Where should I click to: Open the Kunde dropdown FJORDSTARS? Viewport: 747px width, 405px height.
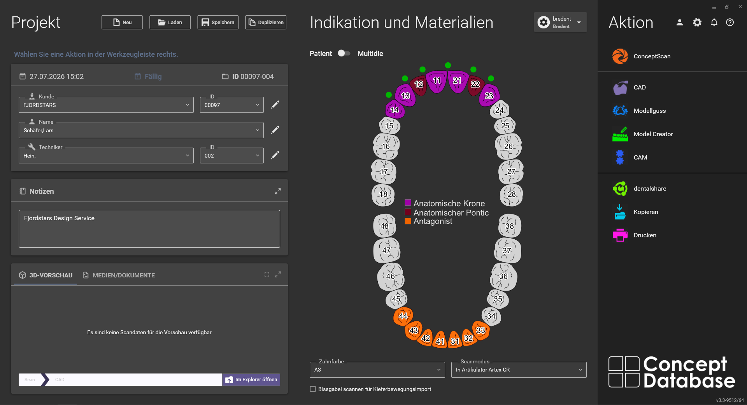pos(106,105)
